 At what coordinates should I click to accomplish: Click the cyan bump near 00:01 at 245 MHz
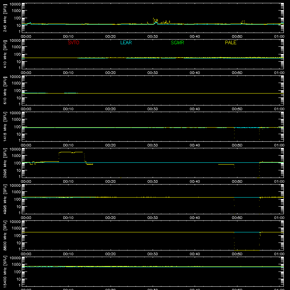pyautogui.click(x=30, y=23)
